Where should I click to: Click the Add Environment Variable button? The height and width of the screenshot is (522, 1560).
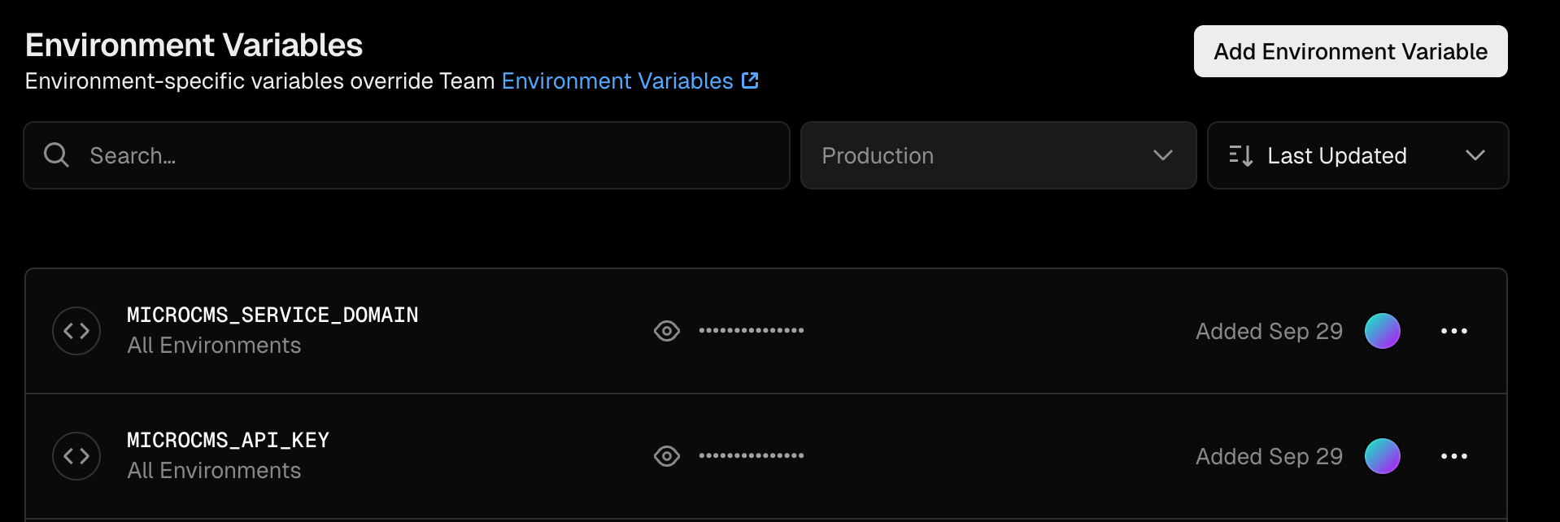click(1350, 51)
